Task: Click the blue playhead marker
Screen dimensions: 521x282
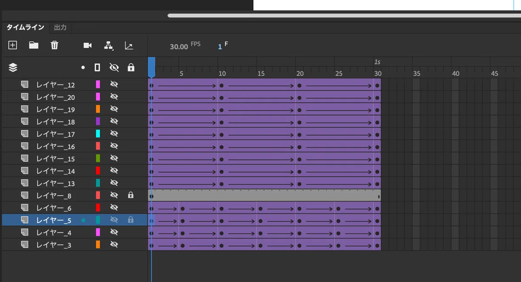Action: click(152, 68)
